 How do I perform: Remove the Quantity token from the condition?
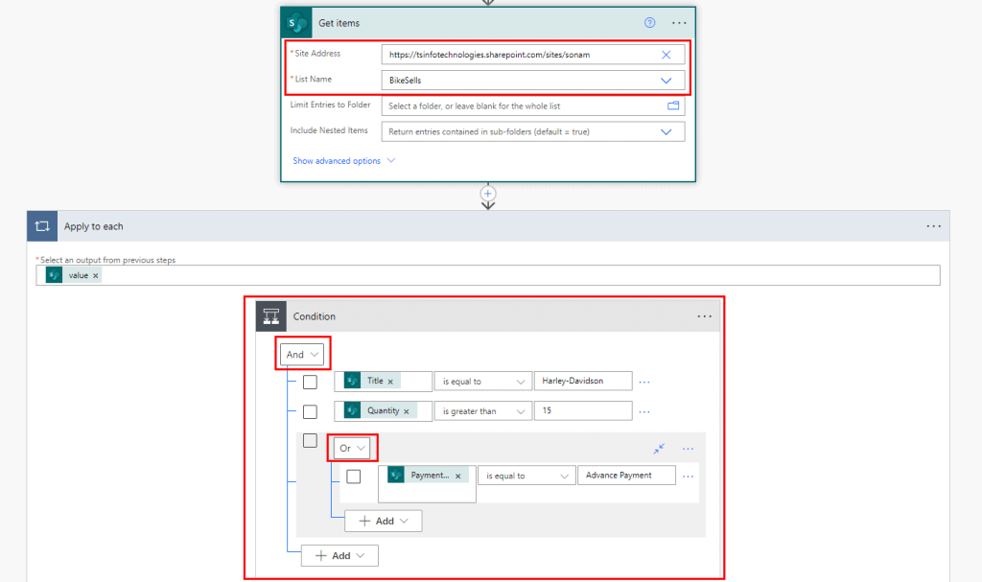point(407,411)
